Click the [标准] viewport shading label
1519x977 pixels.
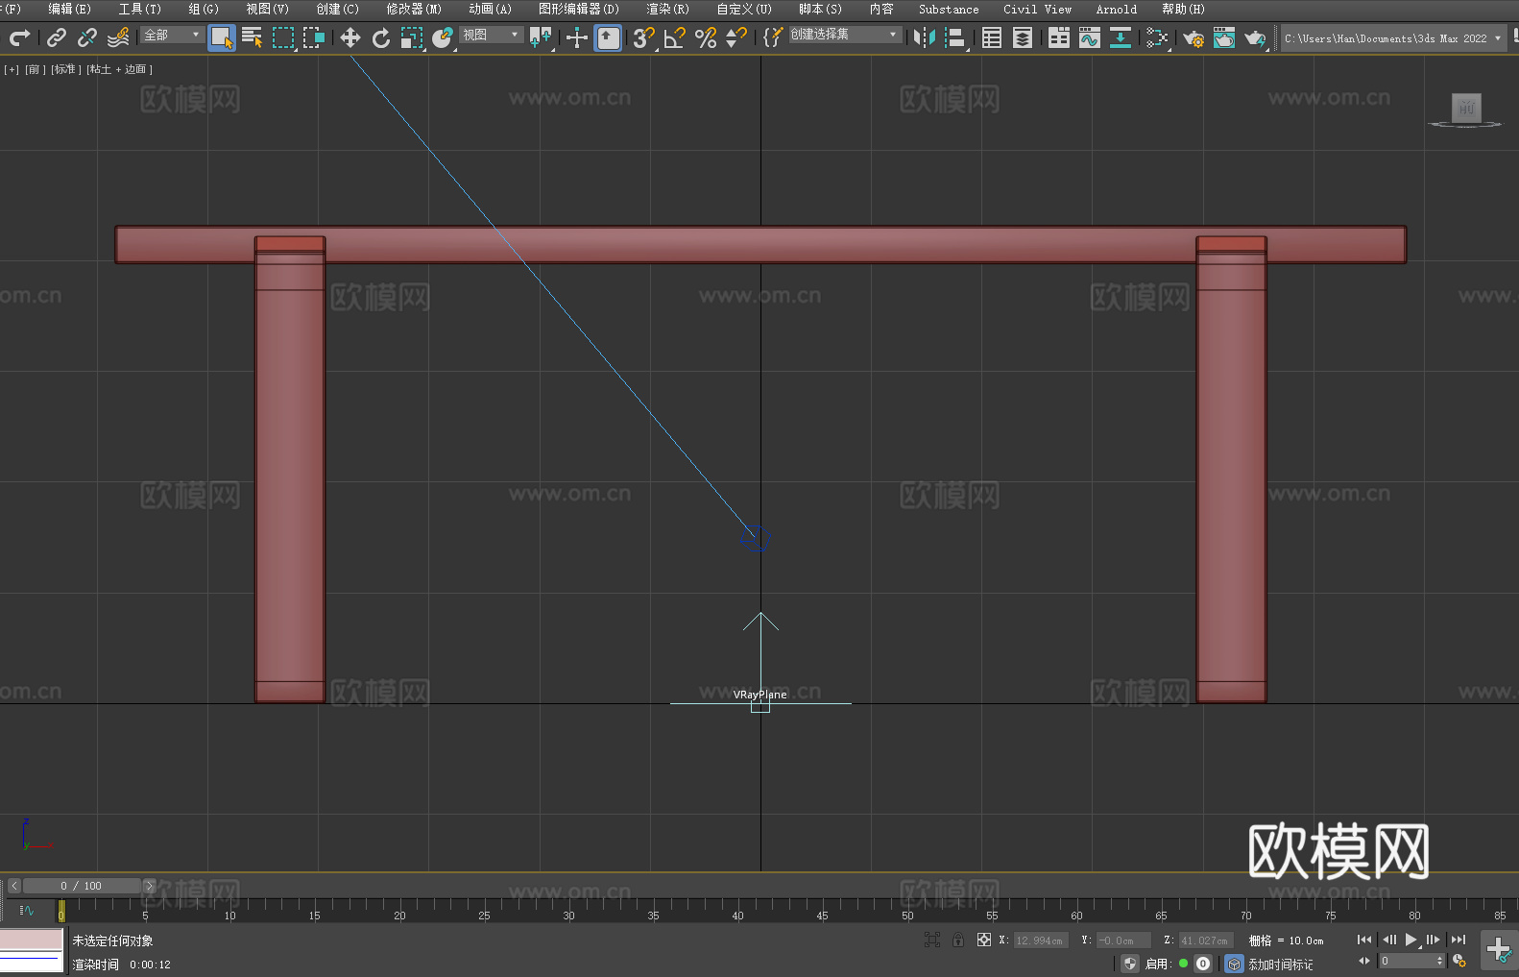[x=66, y=69]
